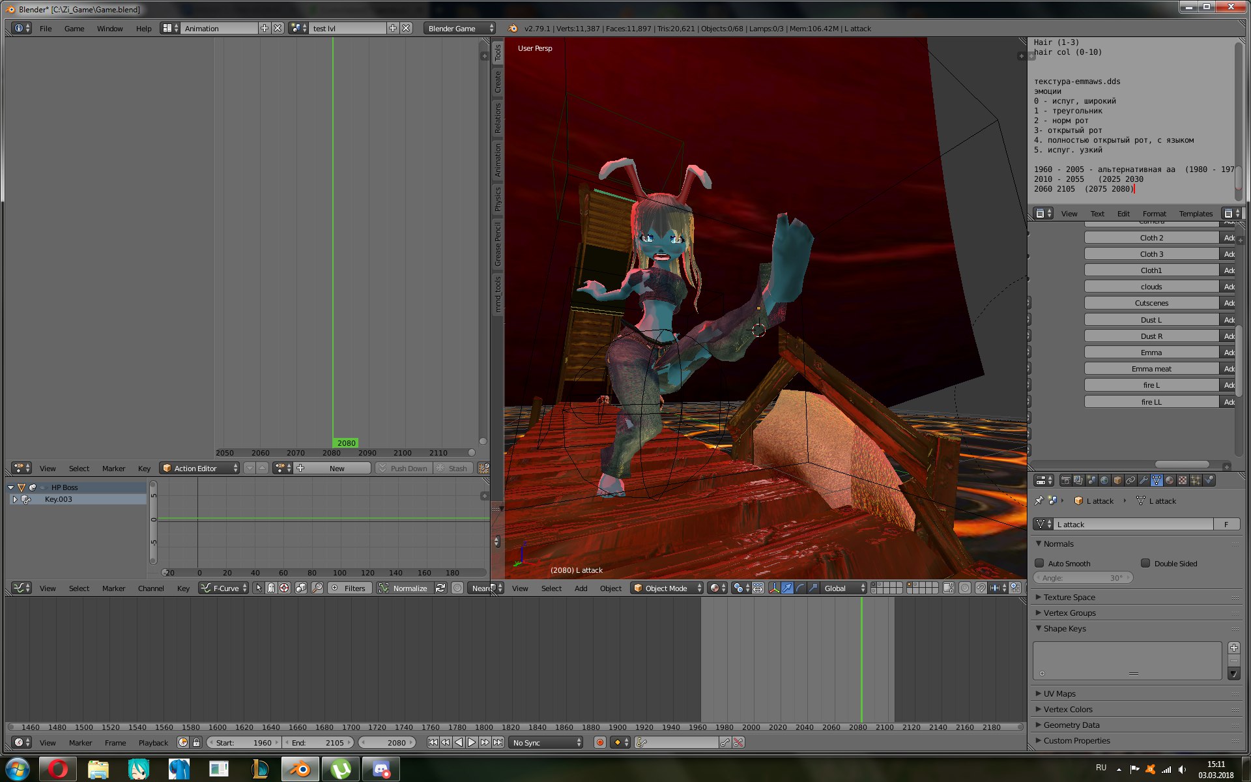Image resolution: width=1251 pixels, height=782 pixels.
Task: Open the Blender Game engine dropdown
Action: (x=460, y=28)
